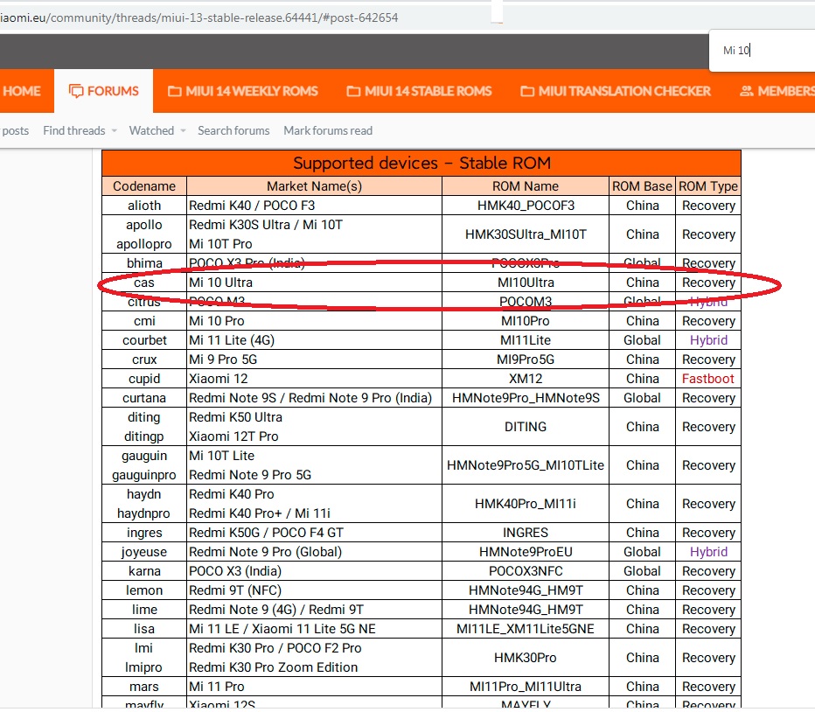Click Redmi K40 Pro+ / Mi 11i cell
This screenshot has height=712, width=815.
pos(260,513)
